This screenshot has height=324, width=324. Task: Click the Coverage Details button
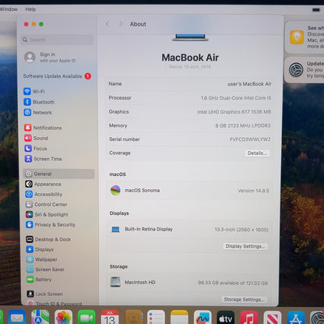[x=257, y=153]
